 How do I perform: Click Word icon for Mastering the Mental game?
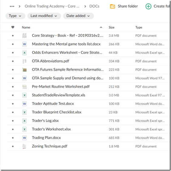pyautogui.click(x=25, y=44)
